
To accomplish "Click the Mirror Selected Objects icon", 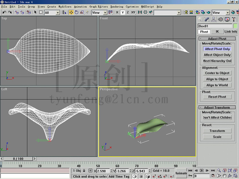I will [x=140, y=12].
